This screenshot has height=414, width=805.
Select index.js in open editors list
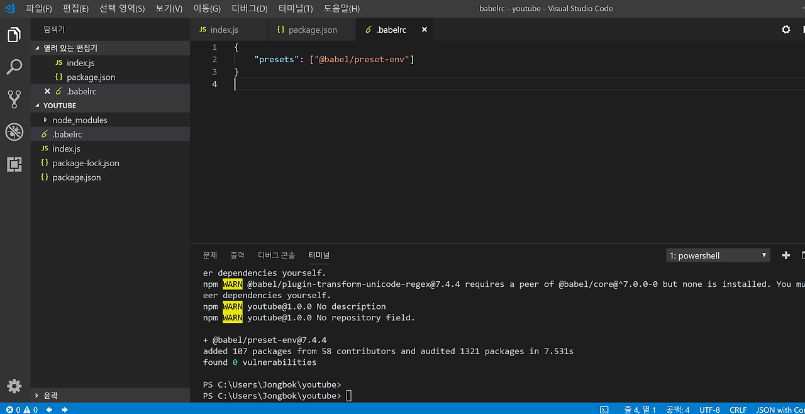(x=110, y=63)
